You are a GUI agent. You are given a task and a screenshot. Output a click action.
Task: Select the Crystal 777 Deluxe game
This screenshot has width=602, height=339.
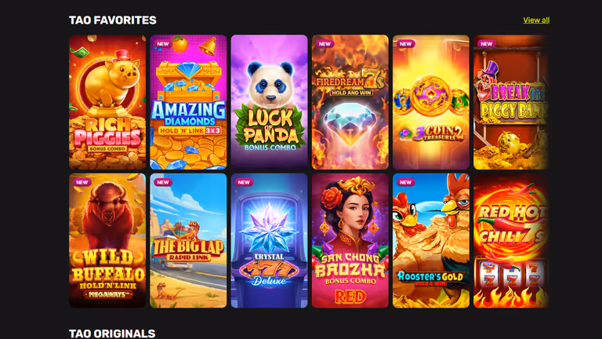pos(269,241)
